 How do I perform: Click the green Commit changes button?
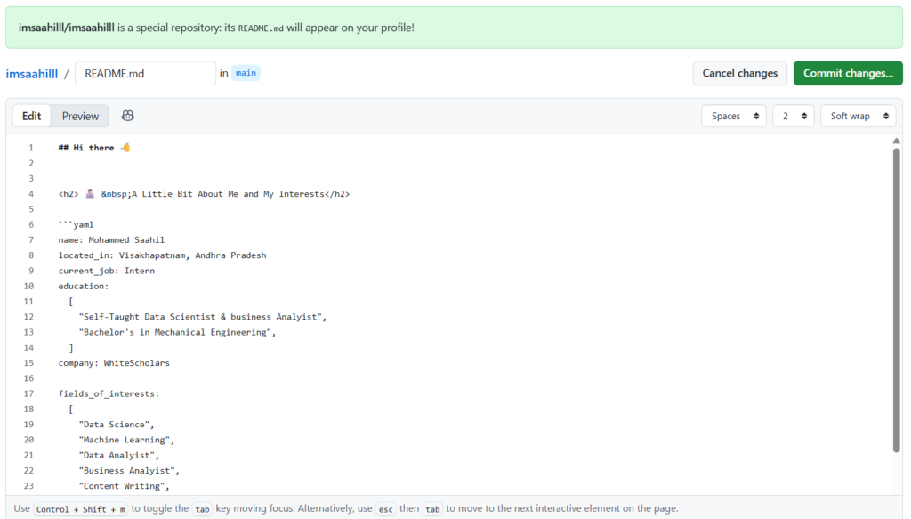pyautogui.click(x=847, y=73)
